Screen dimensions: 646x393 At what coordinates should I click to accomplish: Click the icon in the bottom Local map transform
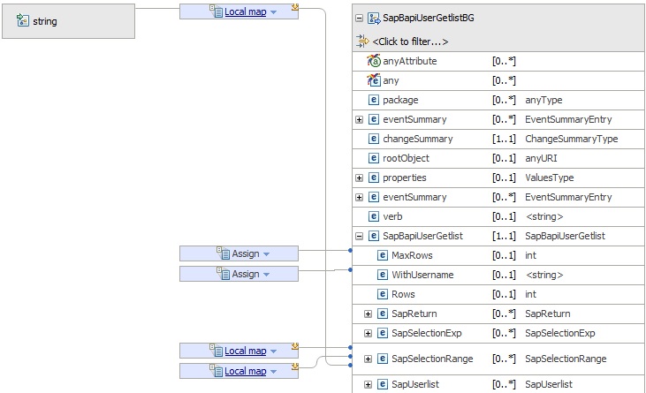tap(217, 370)
